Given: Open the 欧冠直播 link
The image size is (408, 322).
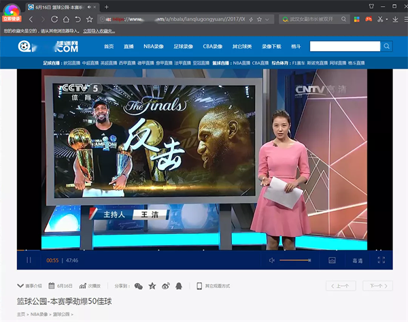Looking at the screenshot, I should click(72, 63).
